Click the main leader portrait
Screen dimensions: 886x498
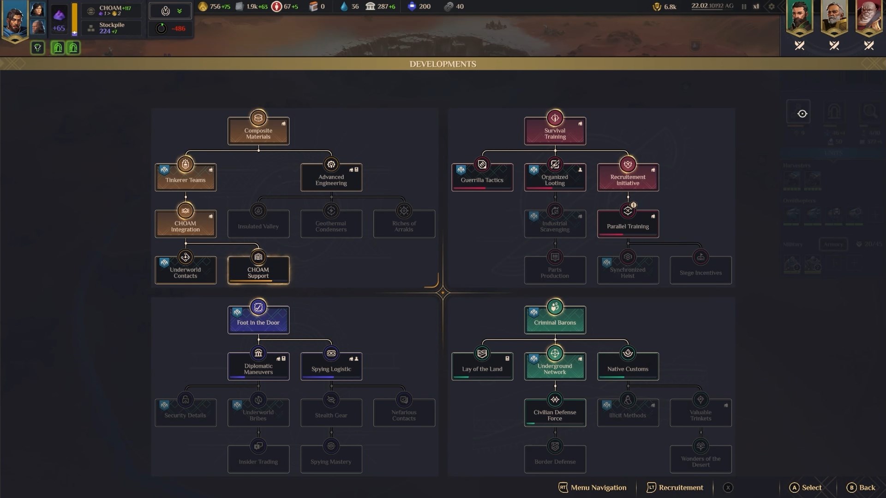click(15, 20)
